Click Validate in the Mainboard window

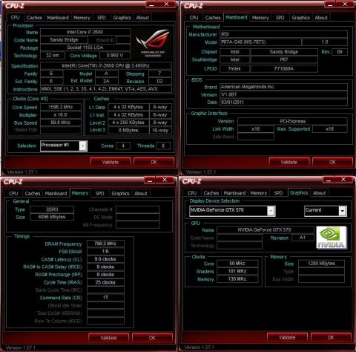click(x=289, y=162)
